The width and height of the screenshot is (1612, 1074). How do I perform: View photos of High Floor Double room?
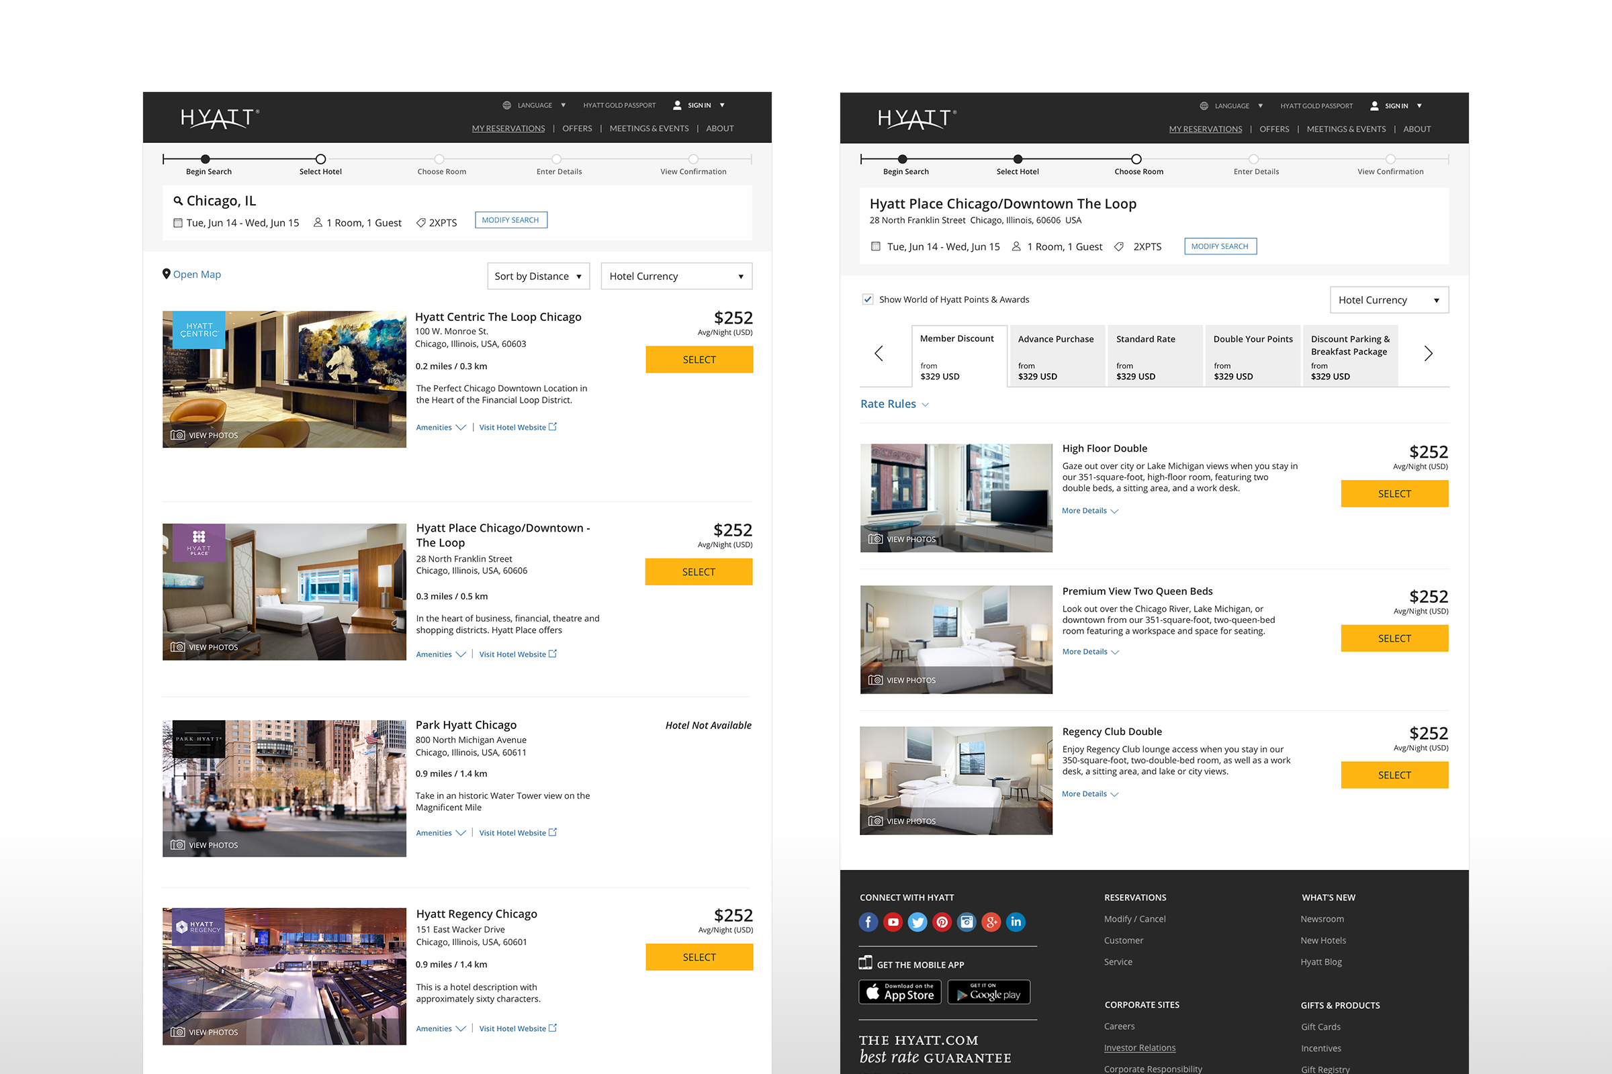coord(902,539)
